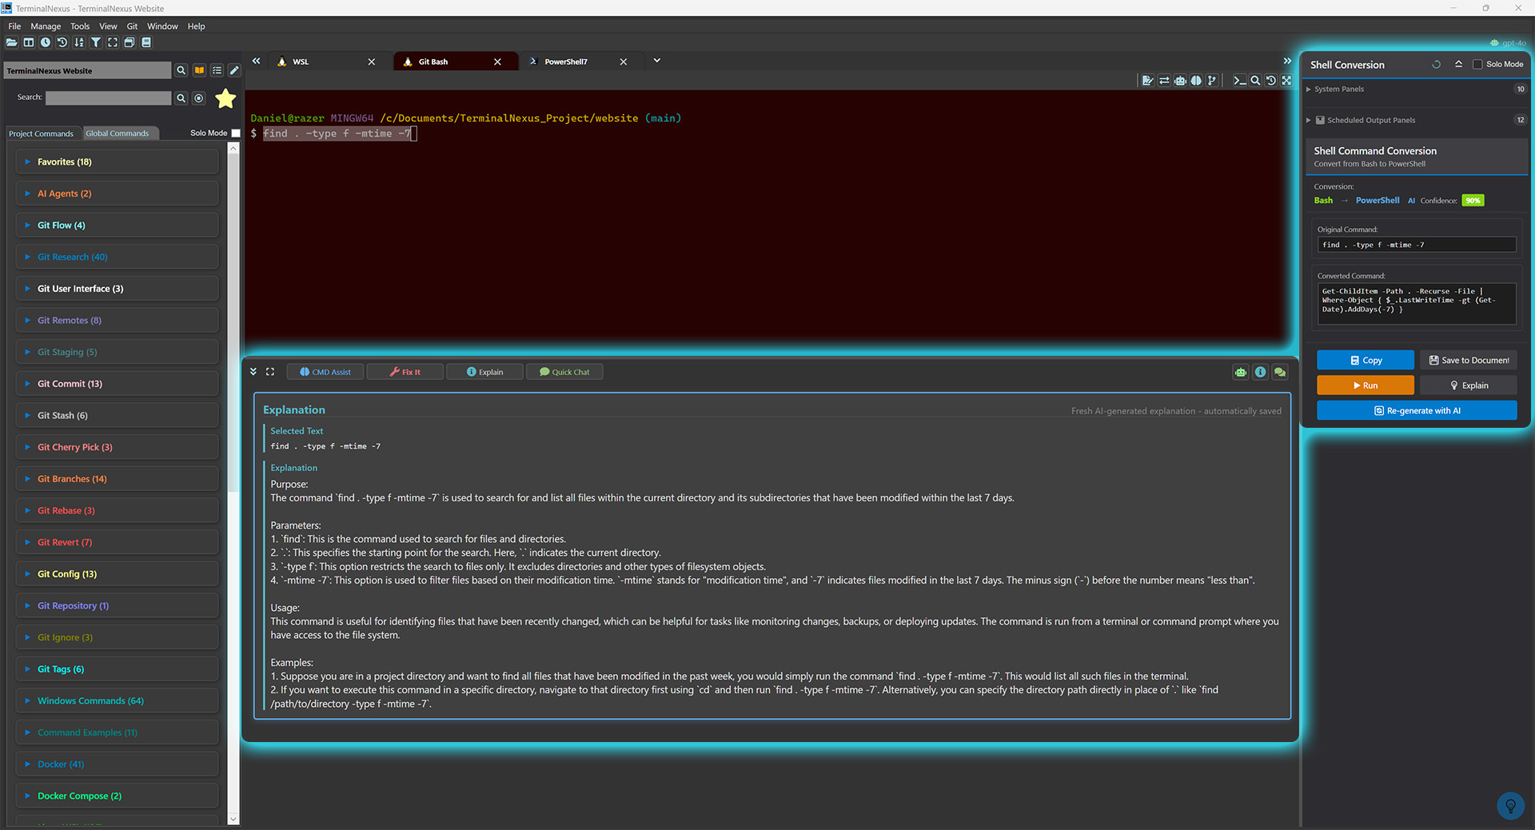Click the git branch icon in terminal toolbar
This screenshot has width=1535, height=830.
tap(1212, 81)
